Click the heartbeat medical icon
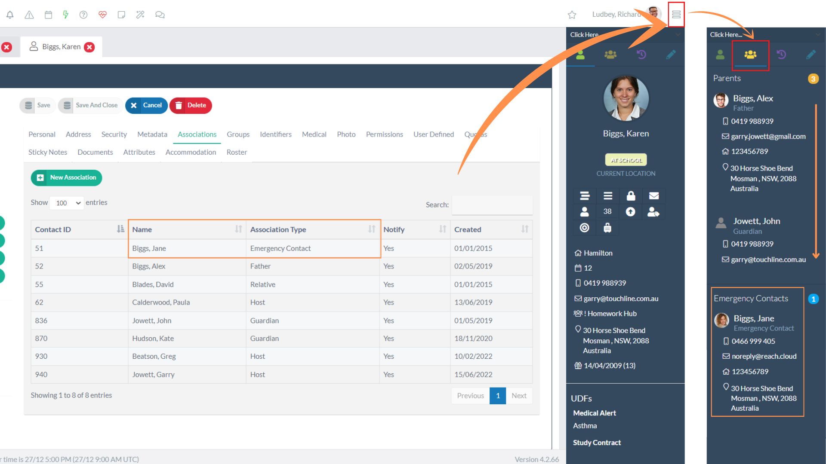 point(102,15)
